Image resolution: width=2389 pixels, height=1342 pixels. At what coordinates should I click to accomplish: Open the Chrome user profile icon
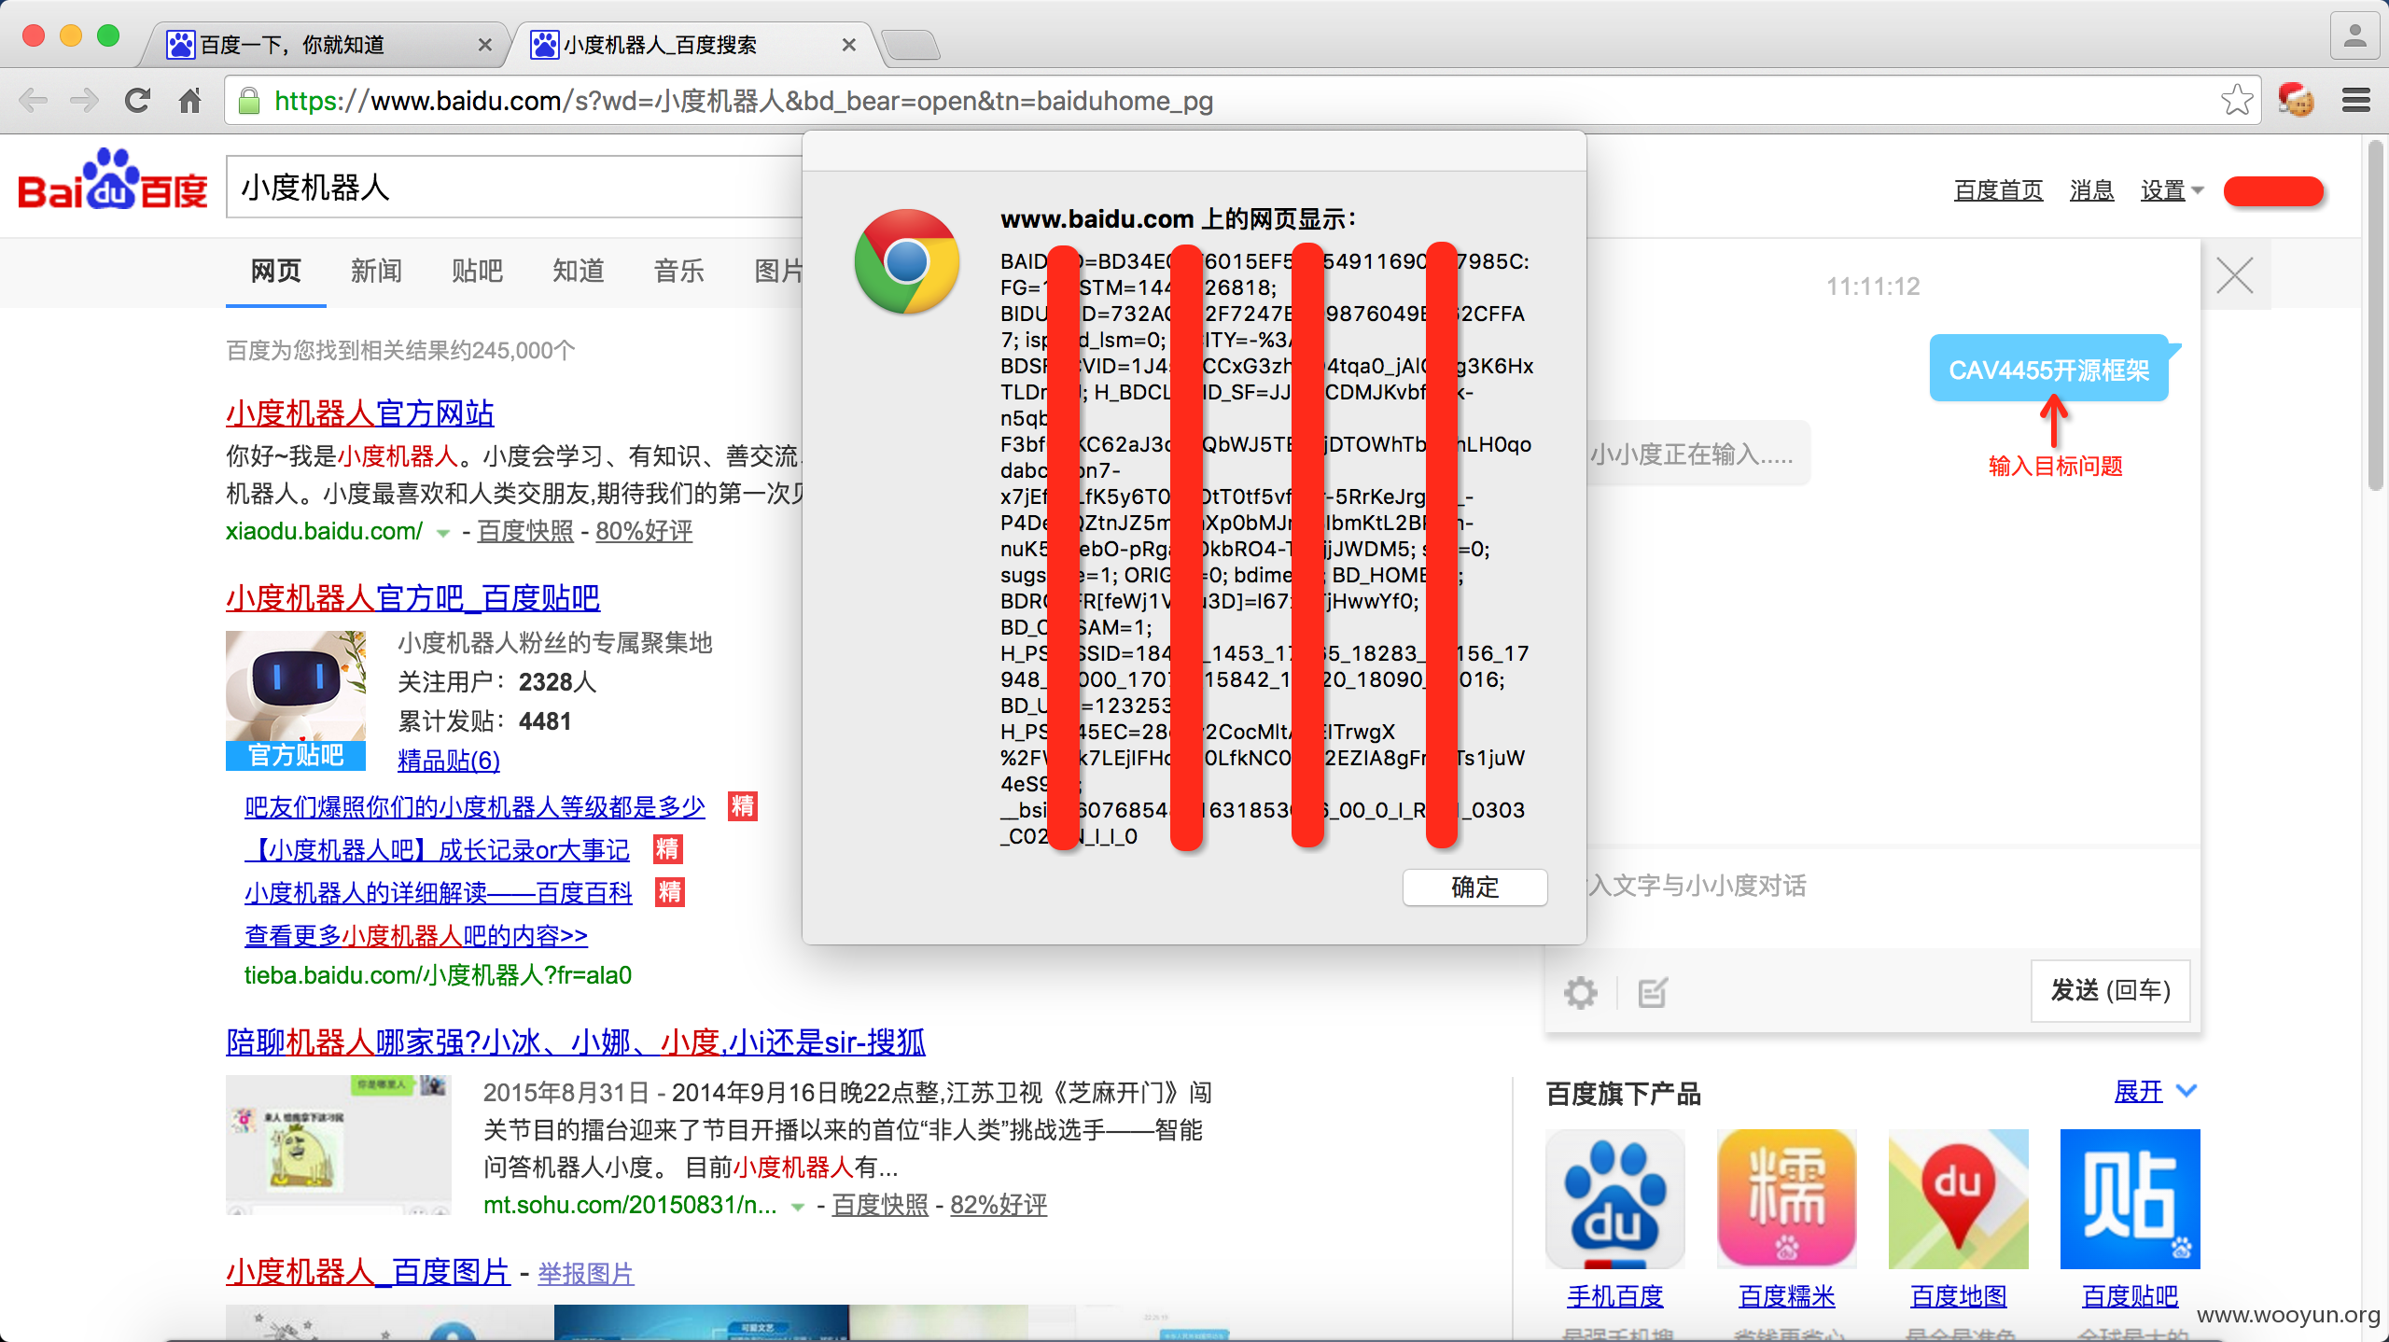[x=2354, y=36]
